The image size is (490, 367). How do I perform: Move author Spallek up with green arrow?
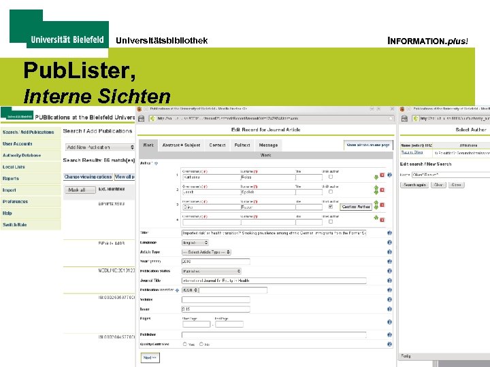pos(376,188)
